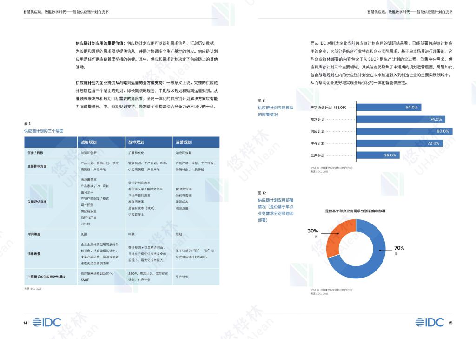
Task: Click the 表 1 table number label
Action: click(x=27, y=124)
